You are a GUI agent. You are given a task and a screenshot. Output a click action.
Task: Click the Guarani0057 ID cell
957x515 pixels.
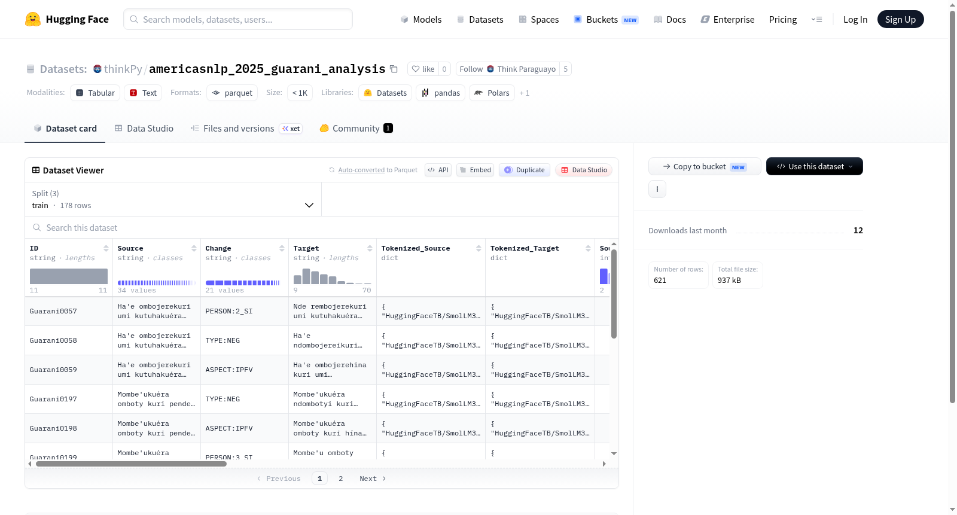pos(69,311)
